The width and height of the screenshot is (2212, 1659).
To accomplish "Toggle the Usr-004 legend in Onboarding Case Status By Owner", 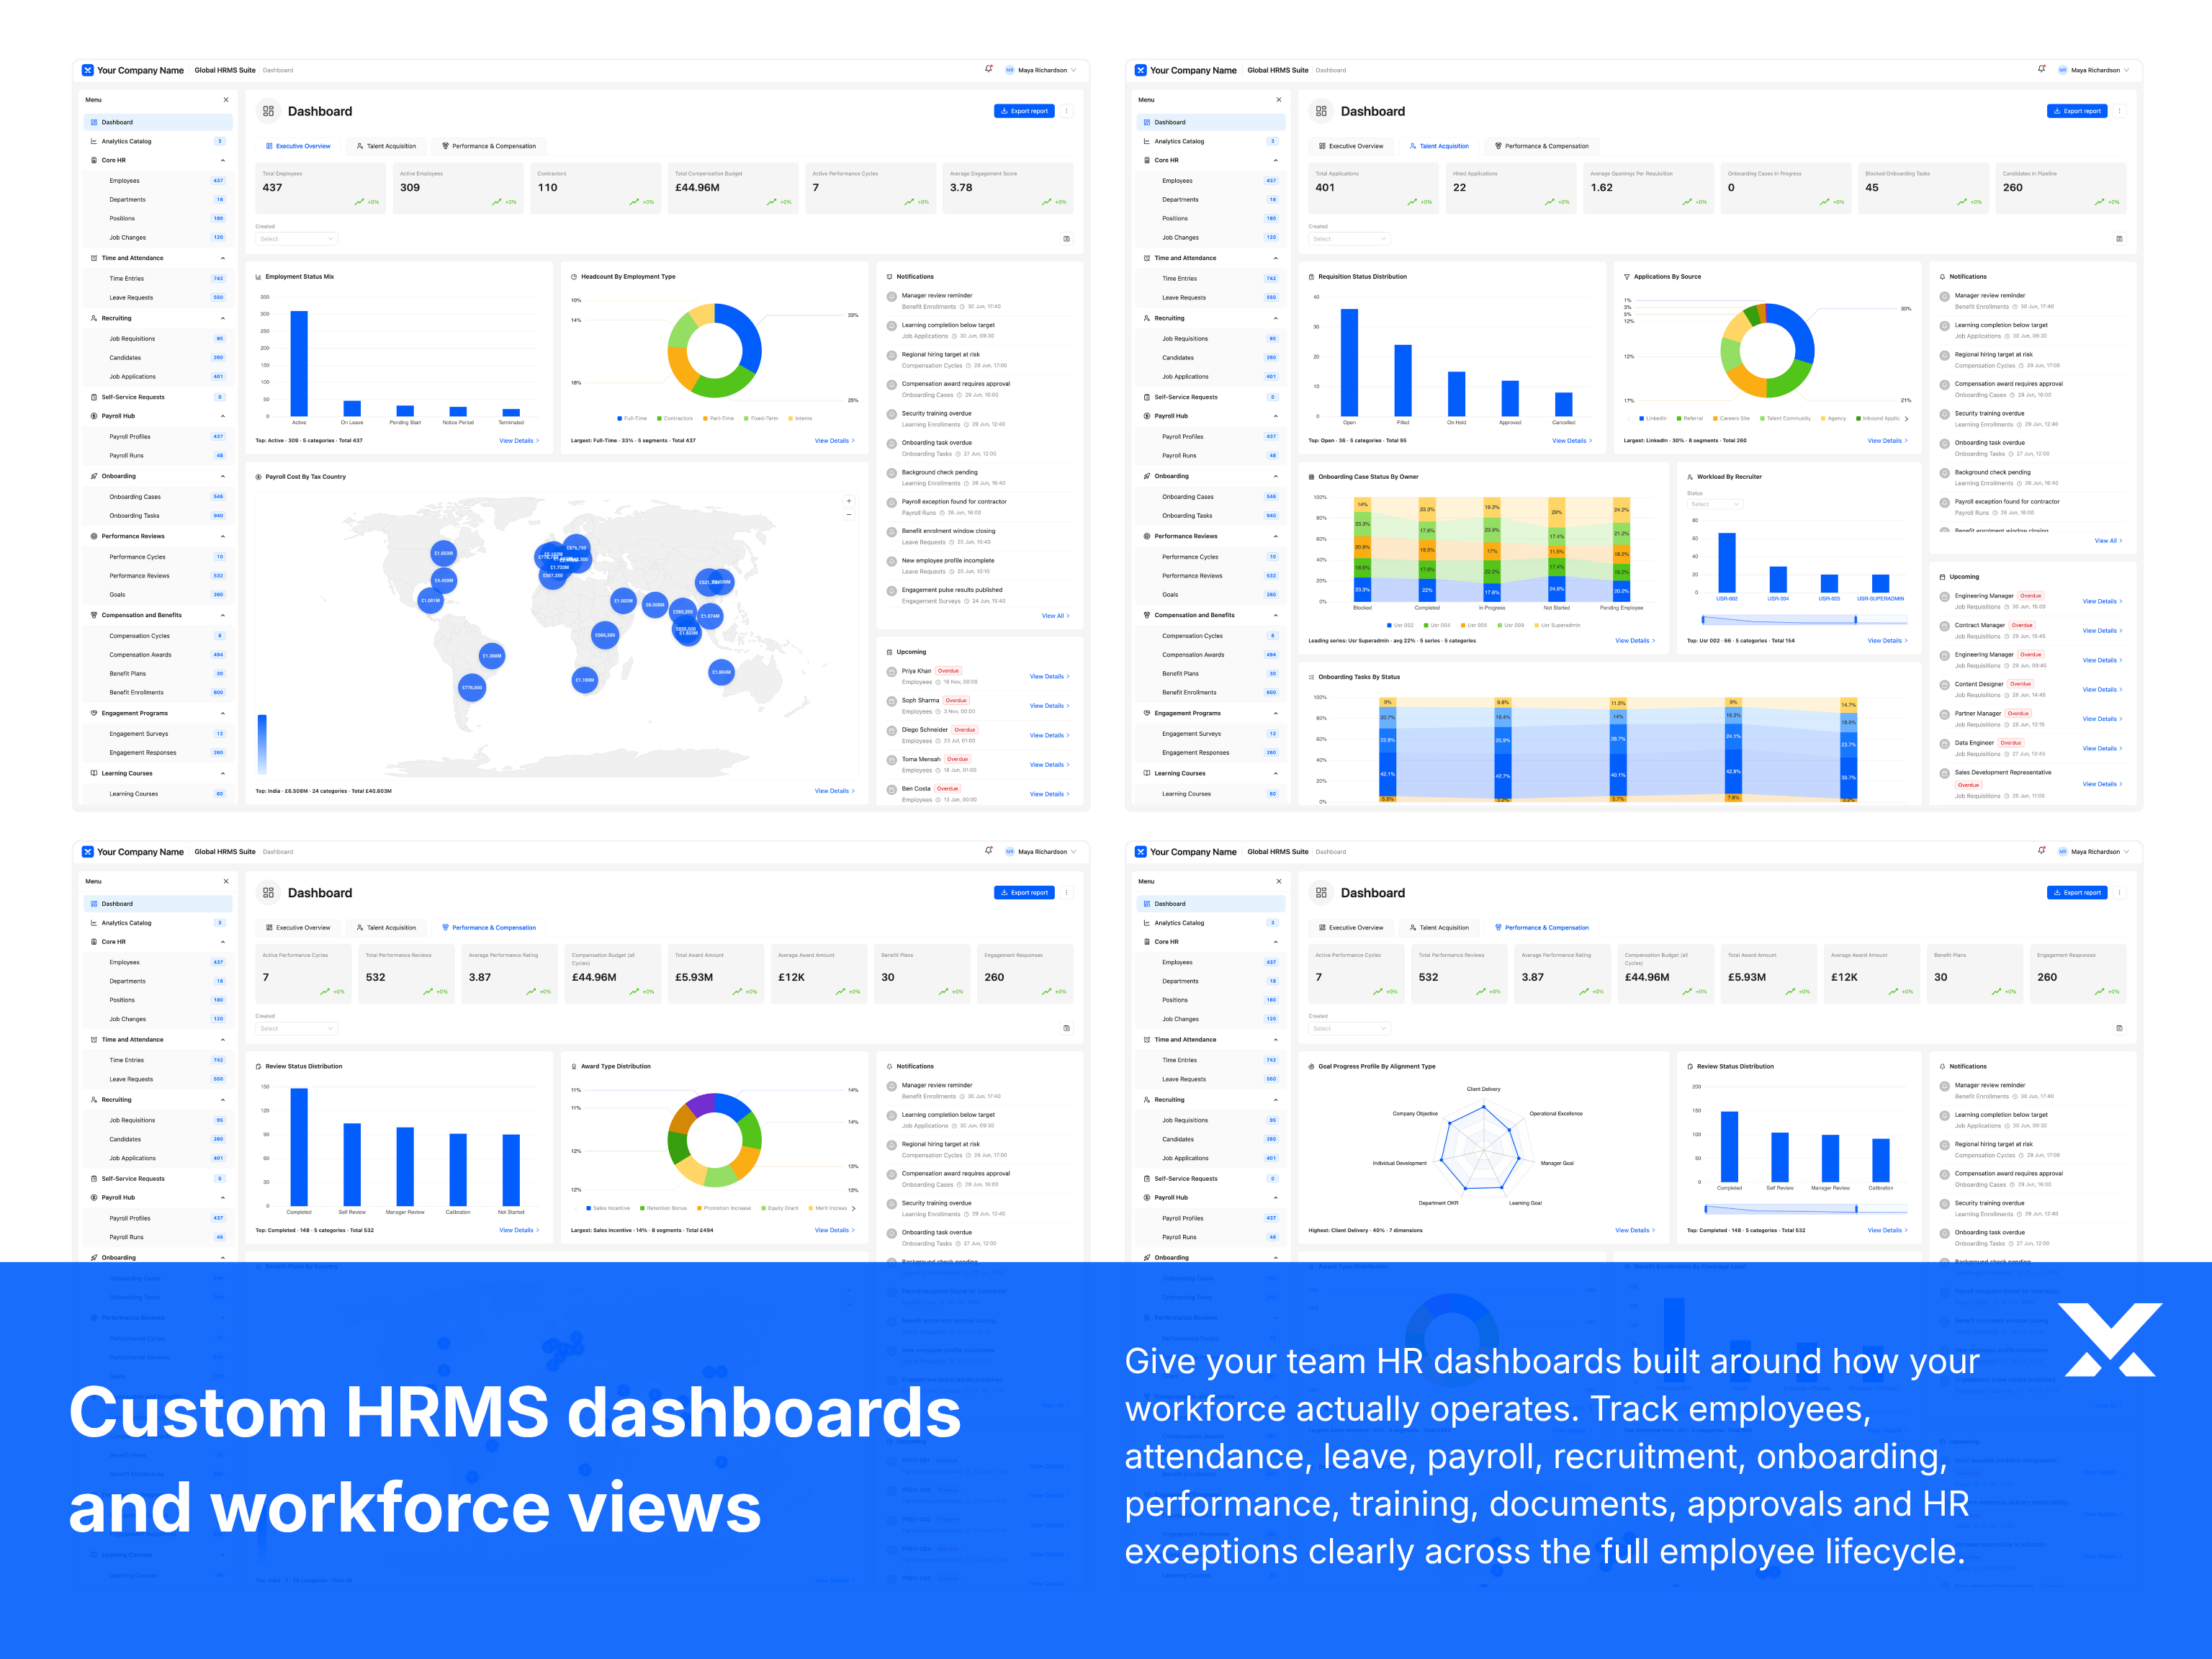I will 1437,625.
